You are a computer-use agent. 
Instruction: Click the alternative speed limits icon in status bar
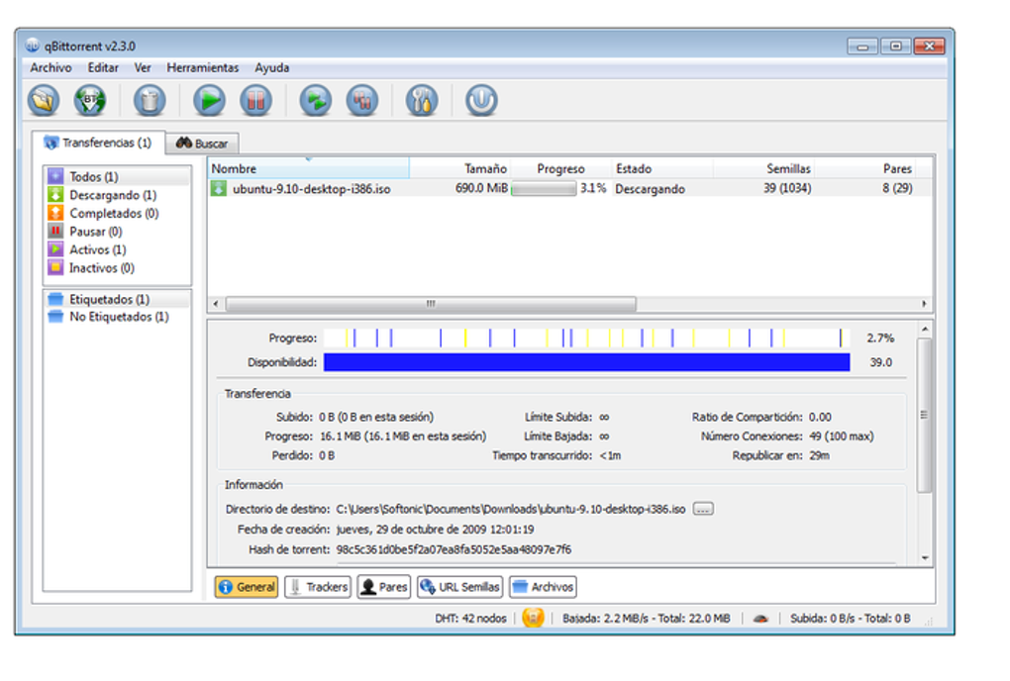coord(760,619)
